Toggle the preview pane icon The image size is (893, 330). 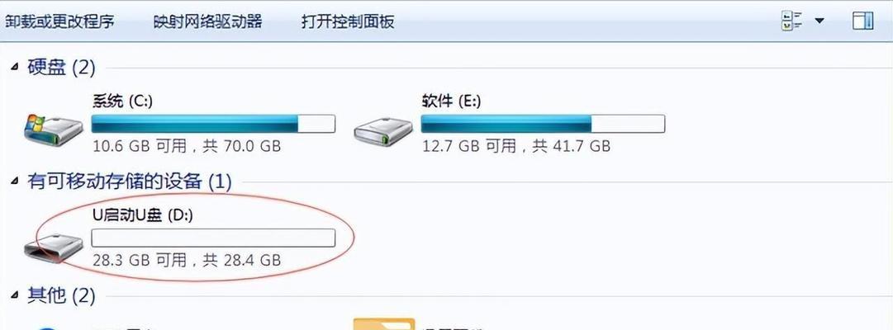862,21
